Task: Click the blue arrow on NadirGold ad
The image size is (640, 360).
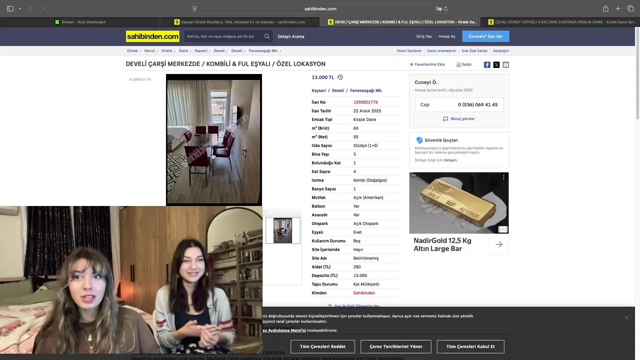Action: coord(499,244)
